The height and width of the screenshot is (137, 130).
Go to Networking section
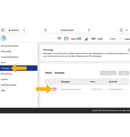[x=6, y=74]
